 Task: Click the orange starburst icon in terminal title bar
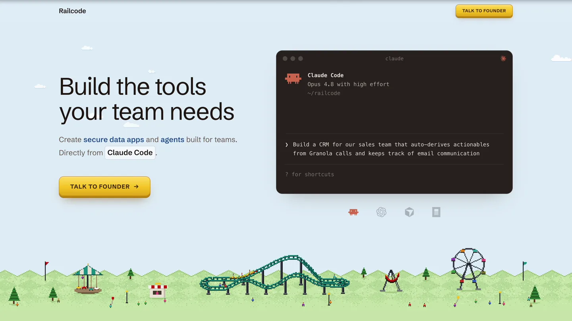coord(503,58)
